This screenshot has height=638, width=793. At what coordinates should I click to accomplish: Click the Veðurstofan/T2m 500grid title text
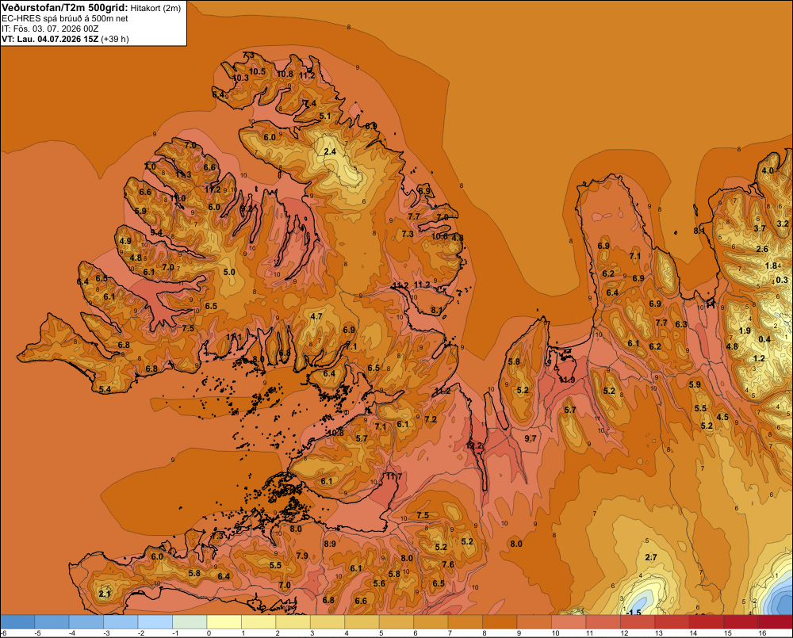tap(65, 8)
